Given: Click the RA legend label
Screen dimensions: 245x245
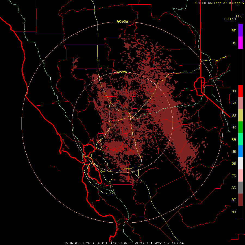Looking at the screenshot, I should click(234, 140).
